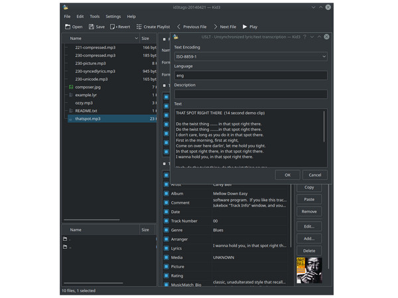Toggle the Picture field checkbox

[x=166, y=267]
